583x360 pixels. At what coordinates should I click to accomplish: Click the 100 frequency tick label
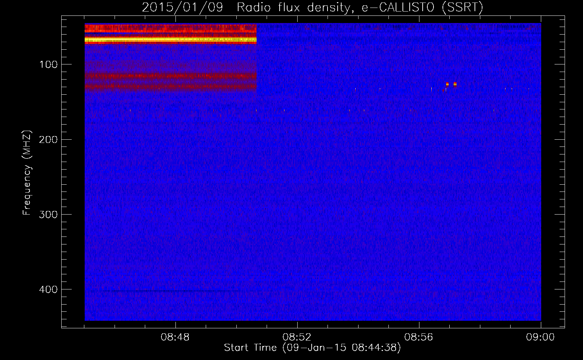click(49, 64)
